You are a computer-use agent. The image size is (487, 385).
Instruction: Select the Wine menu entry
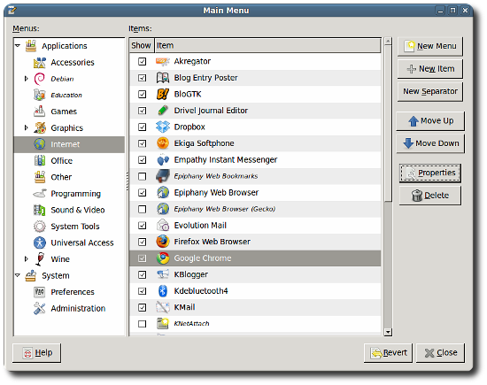(69, 259)
